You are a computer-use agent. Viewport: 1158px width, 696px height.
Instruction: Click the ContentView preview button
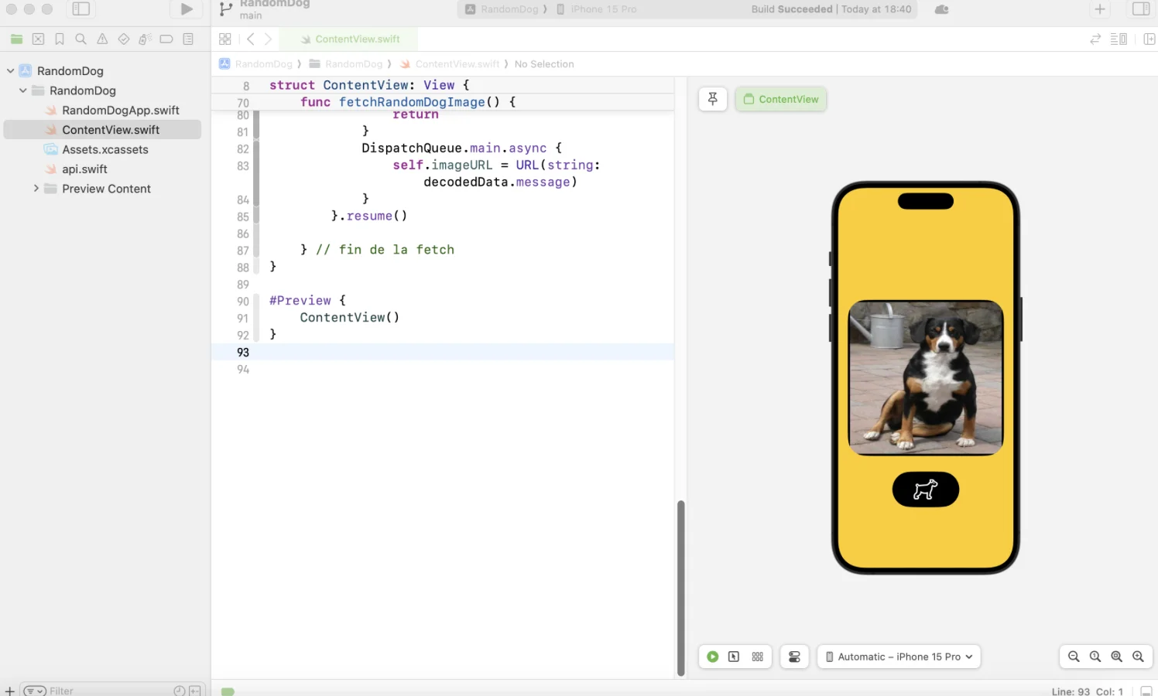pos(781,99)
